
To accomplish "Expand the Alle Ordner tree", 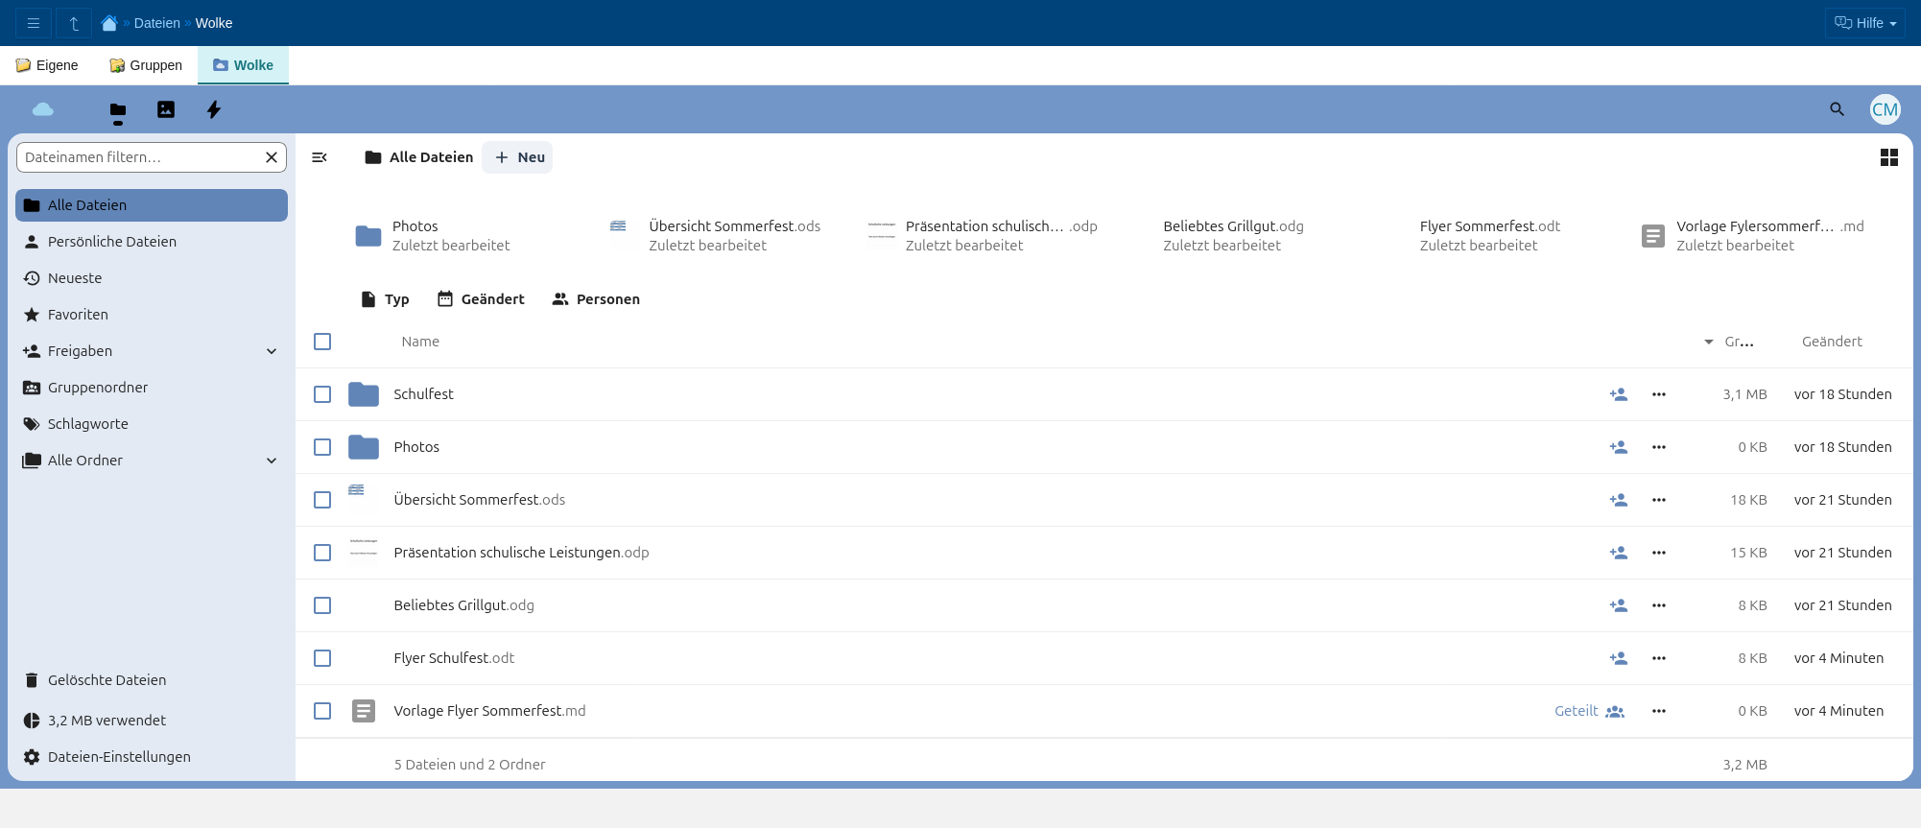I will pyautogui.click(x=272, y=461).
